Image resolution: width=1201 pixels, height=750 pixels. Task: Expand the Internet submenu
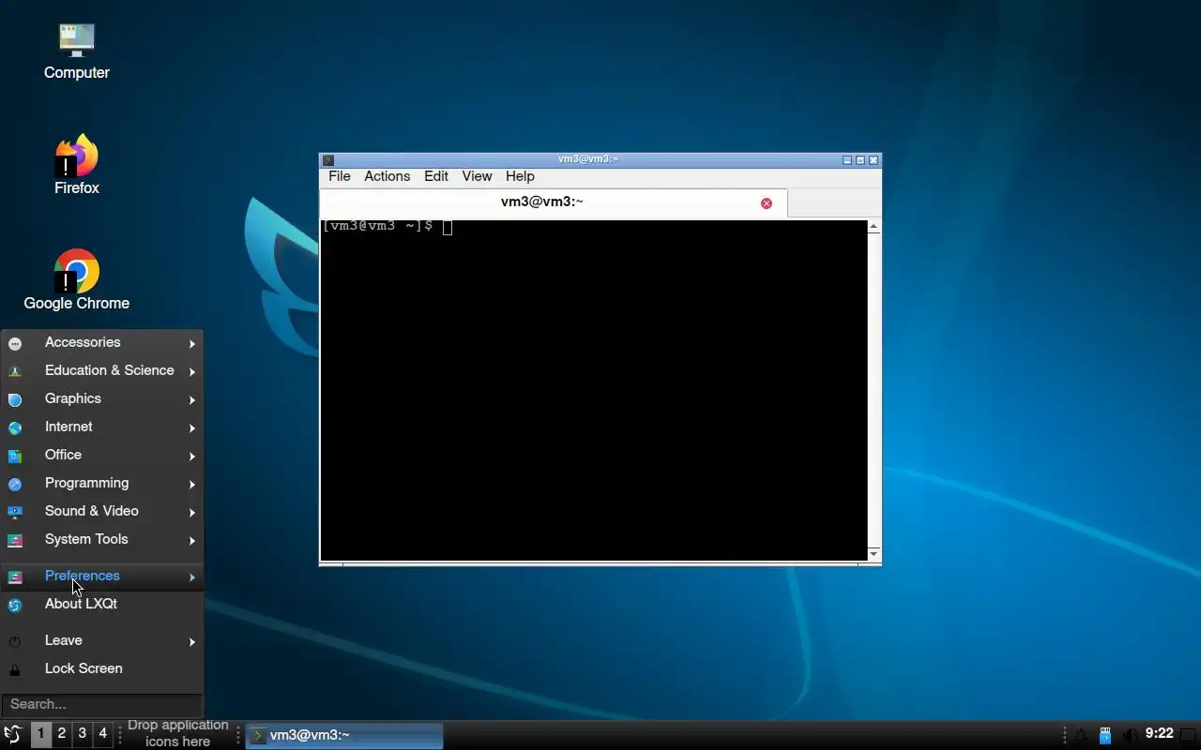tap(102, 427)
